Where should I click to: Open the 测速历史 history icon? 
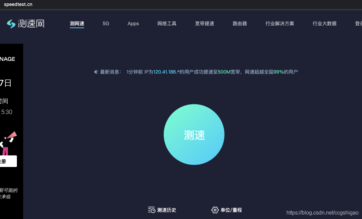pos(151,210)
